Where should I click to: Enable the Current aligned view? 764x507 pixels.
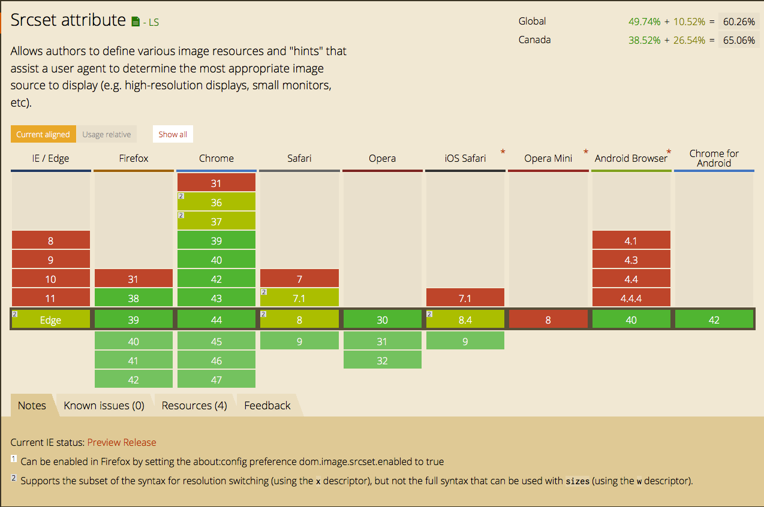pyautogui.click(x=43, y=134)
